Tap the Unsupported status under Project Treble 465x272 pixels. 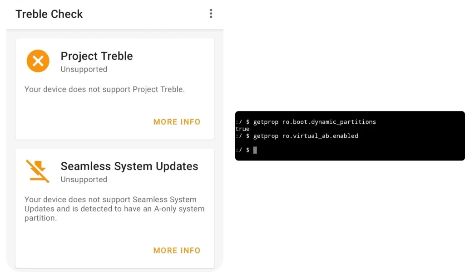[x=84, y=69]
